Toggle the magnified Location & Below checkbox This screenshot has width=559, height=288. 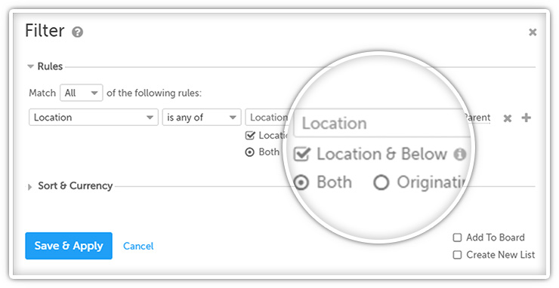click(x=301, y=154)
